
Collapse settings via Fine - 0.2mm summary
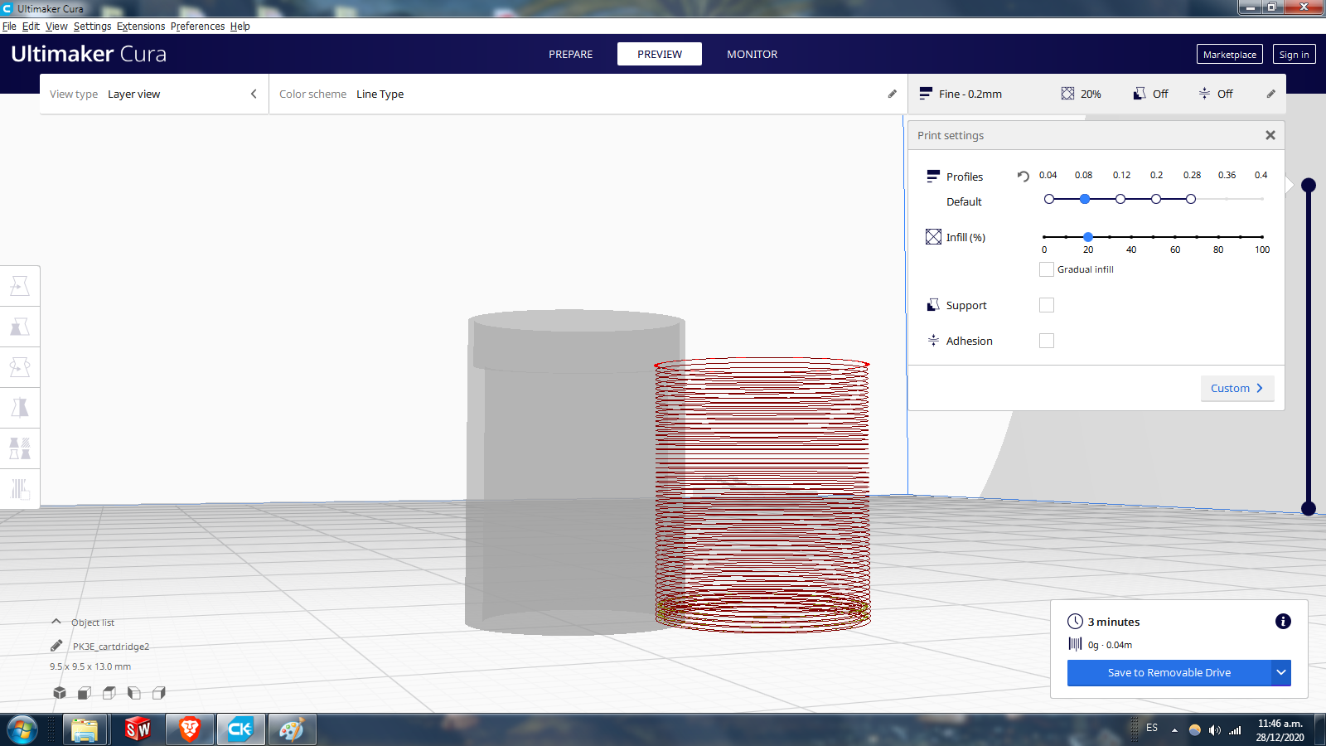click(x=1097, y=94)
